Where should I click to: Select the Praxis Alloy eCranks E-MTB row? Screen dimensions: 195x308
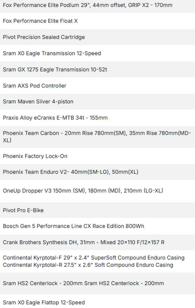[x=97, y=118]
